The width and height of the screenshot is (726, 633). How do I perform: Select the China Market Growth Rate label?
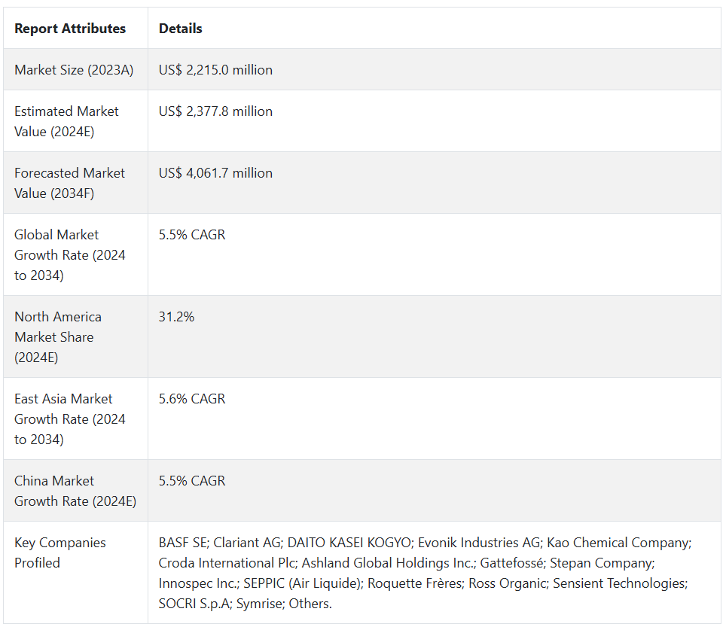coord(75,491)
